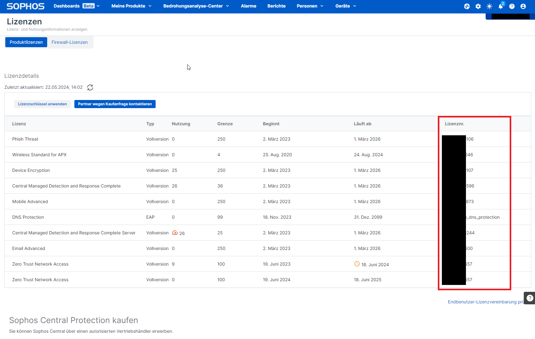Click the Lizenz column header
The width and height of the screenshot is (535, 339).
[19, 124]
